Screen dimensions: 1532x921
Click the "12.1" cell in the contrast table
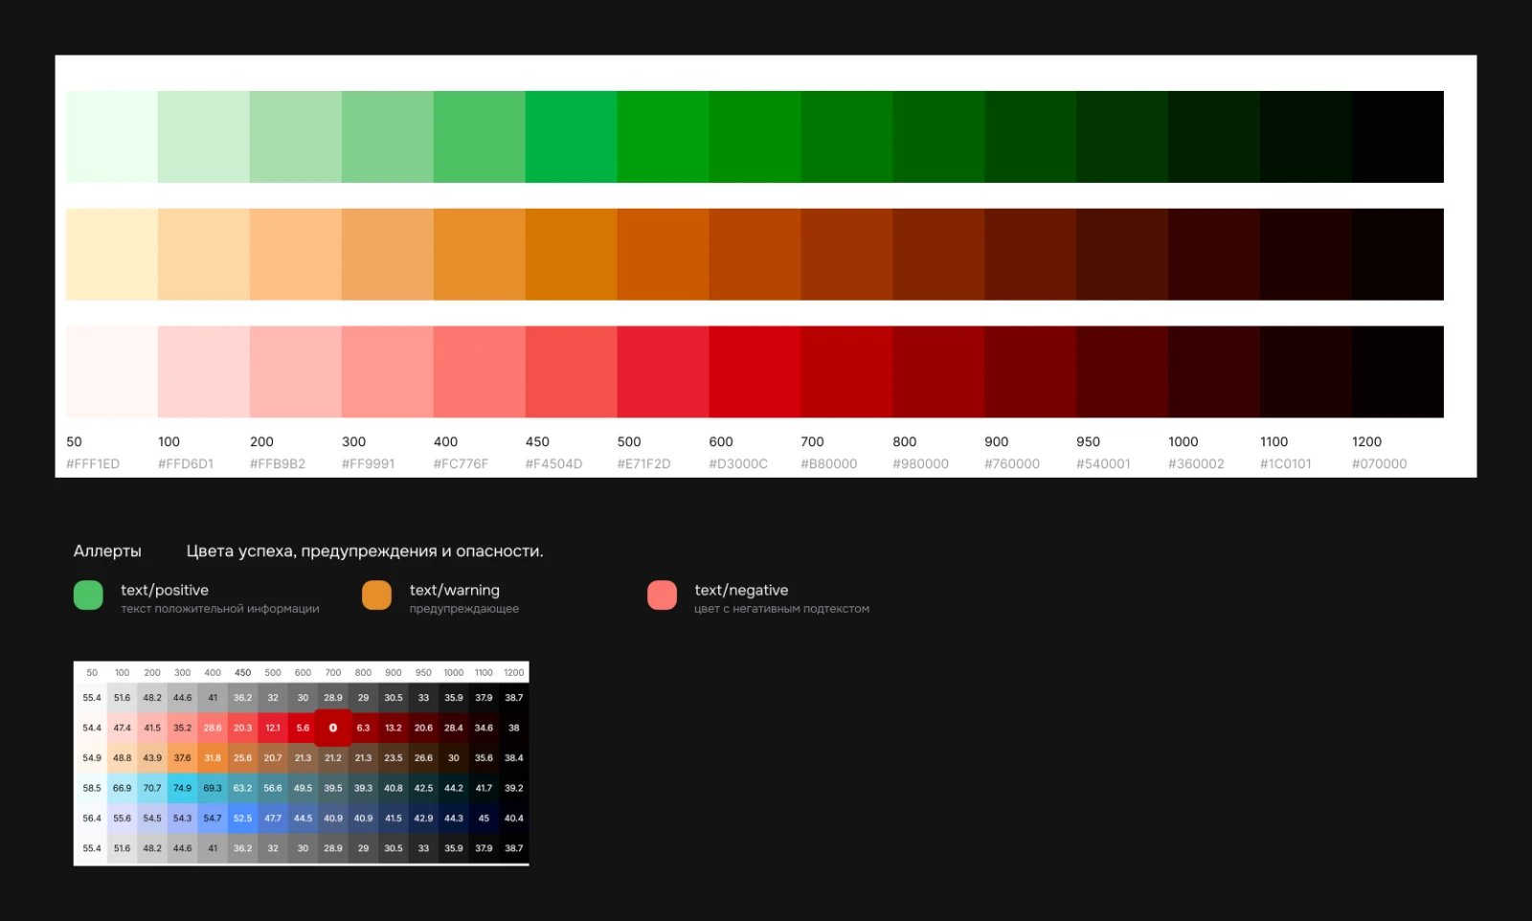point(273,728)
